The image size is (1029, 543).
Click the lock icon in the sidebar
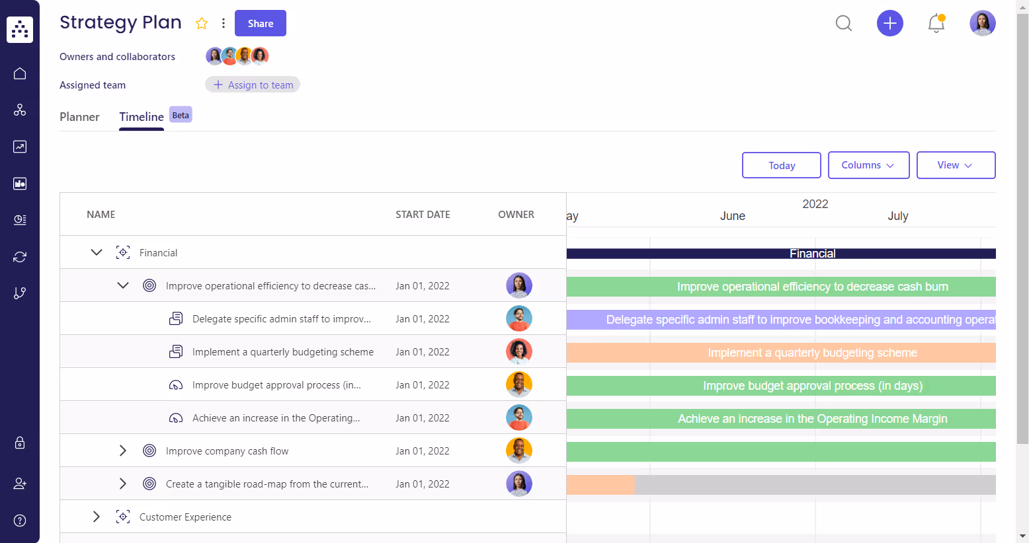pos(19,443)
